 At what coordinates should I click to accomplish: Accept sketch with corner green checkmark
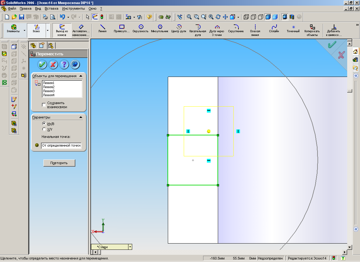click(332, 44)
